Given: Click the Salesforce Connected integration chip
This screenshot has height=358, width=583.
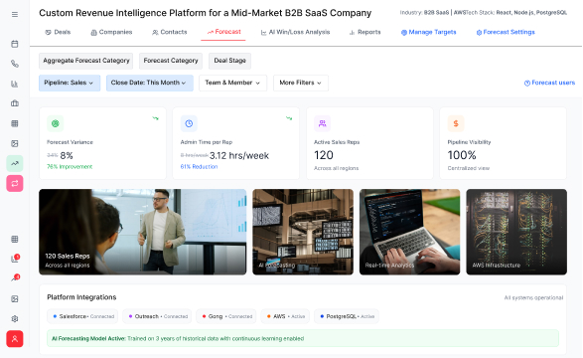Looking at the screenshot, I should [82, 316].
